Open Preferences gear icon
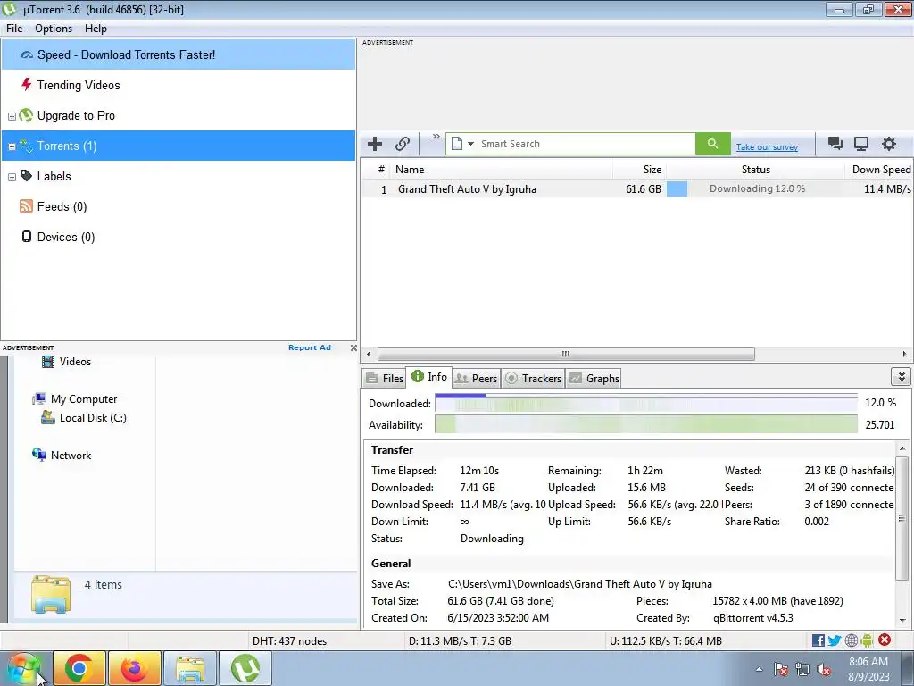 pyautogui.click(x=888, y=144)
